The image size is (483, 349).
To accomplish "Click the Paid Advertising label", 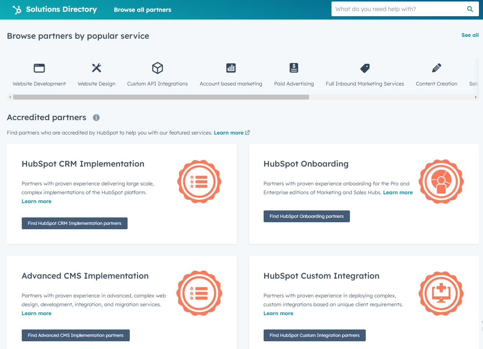I will 294,84.
